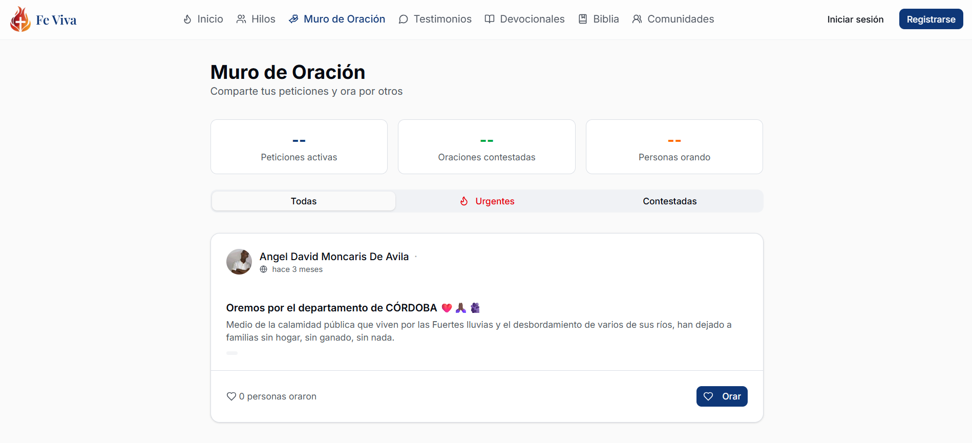Open Angel David Moncaris De Avila profile

(x=334, y=257)
